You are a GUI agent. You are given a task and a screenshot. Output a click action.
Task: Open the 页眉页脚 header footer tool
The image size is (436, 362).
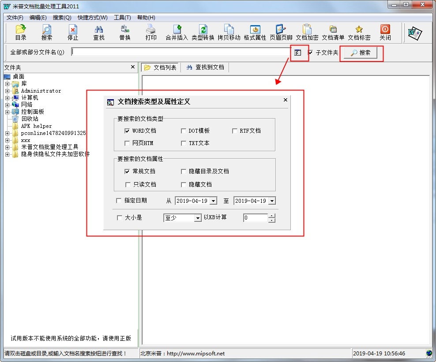coord(281,33)
